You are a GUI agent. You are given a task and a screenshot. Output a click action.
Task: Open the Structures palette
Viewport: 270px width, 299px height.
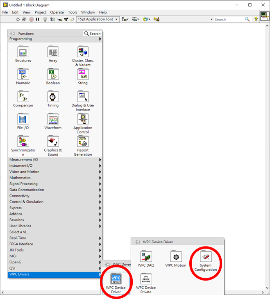(x=23, y=52)
